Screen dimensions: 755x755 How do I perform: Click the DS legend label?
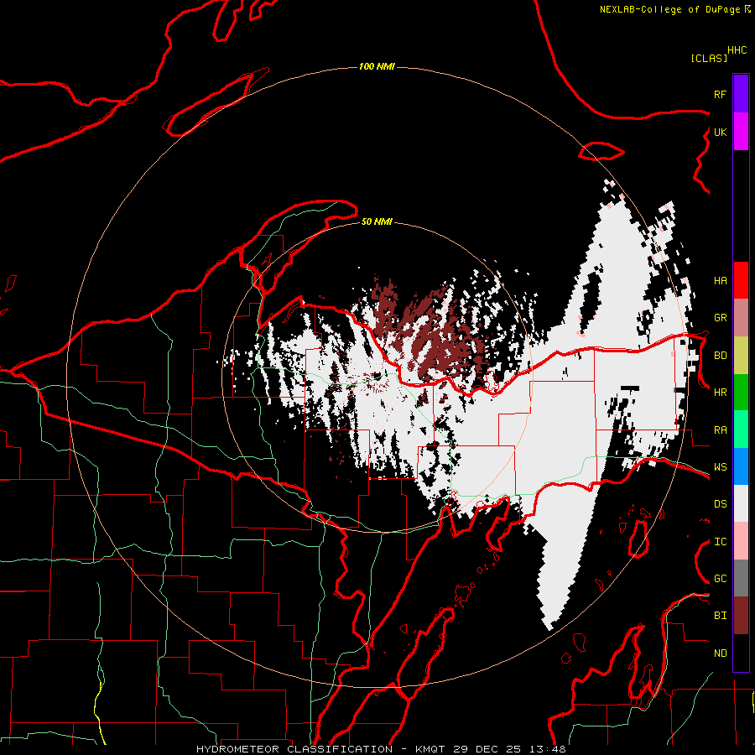pos(720,503)
